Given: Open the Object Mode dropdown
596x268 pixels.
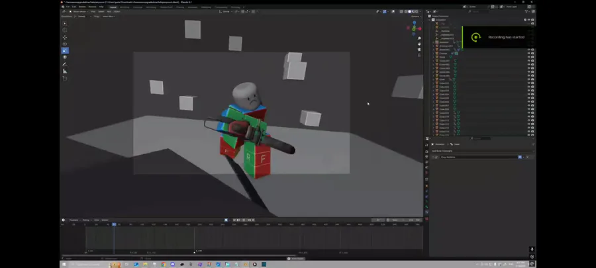Looking at the screenshot, I should click(79, 11).
